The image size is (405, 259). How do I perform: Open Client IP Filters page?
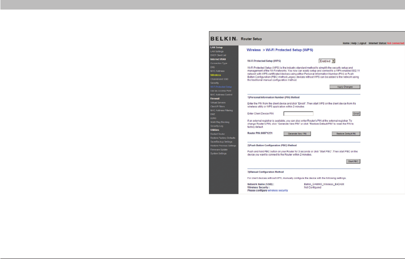point(217,107)
